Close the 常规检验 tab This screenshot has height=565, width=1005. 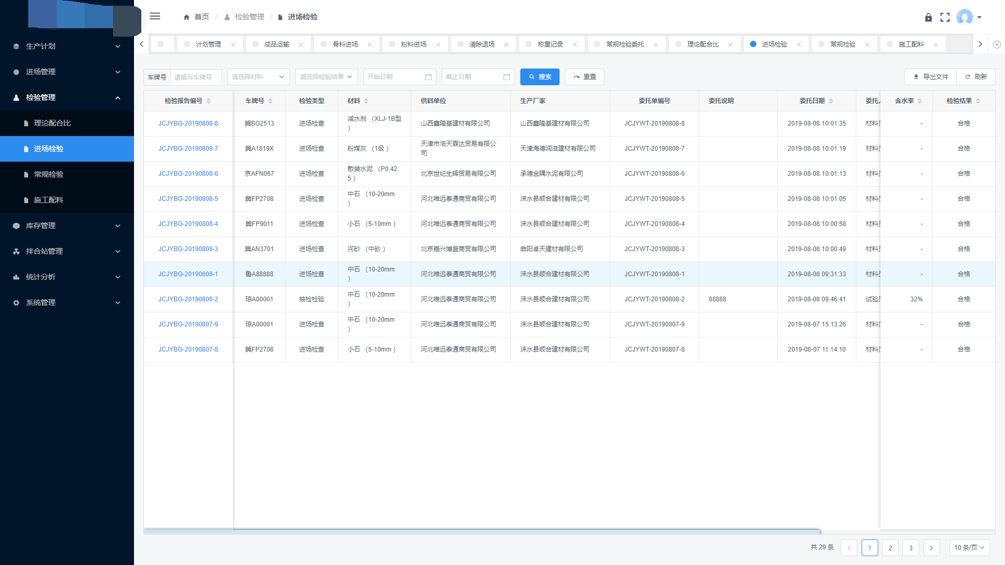pyautogui.click(x=867, y=44)
